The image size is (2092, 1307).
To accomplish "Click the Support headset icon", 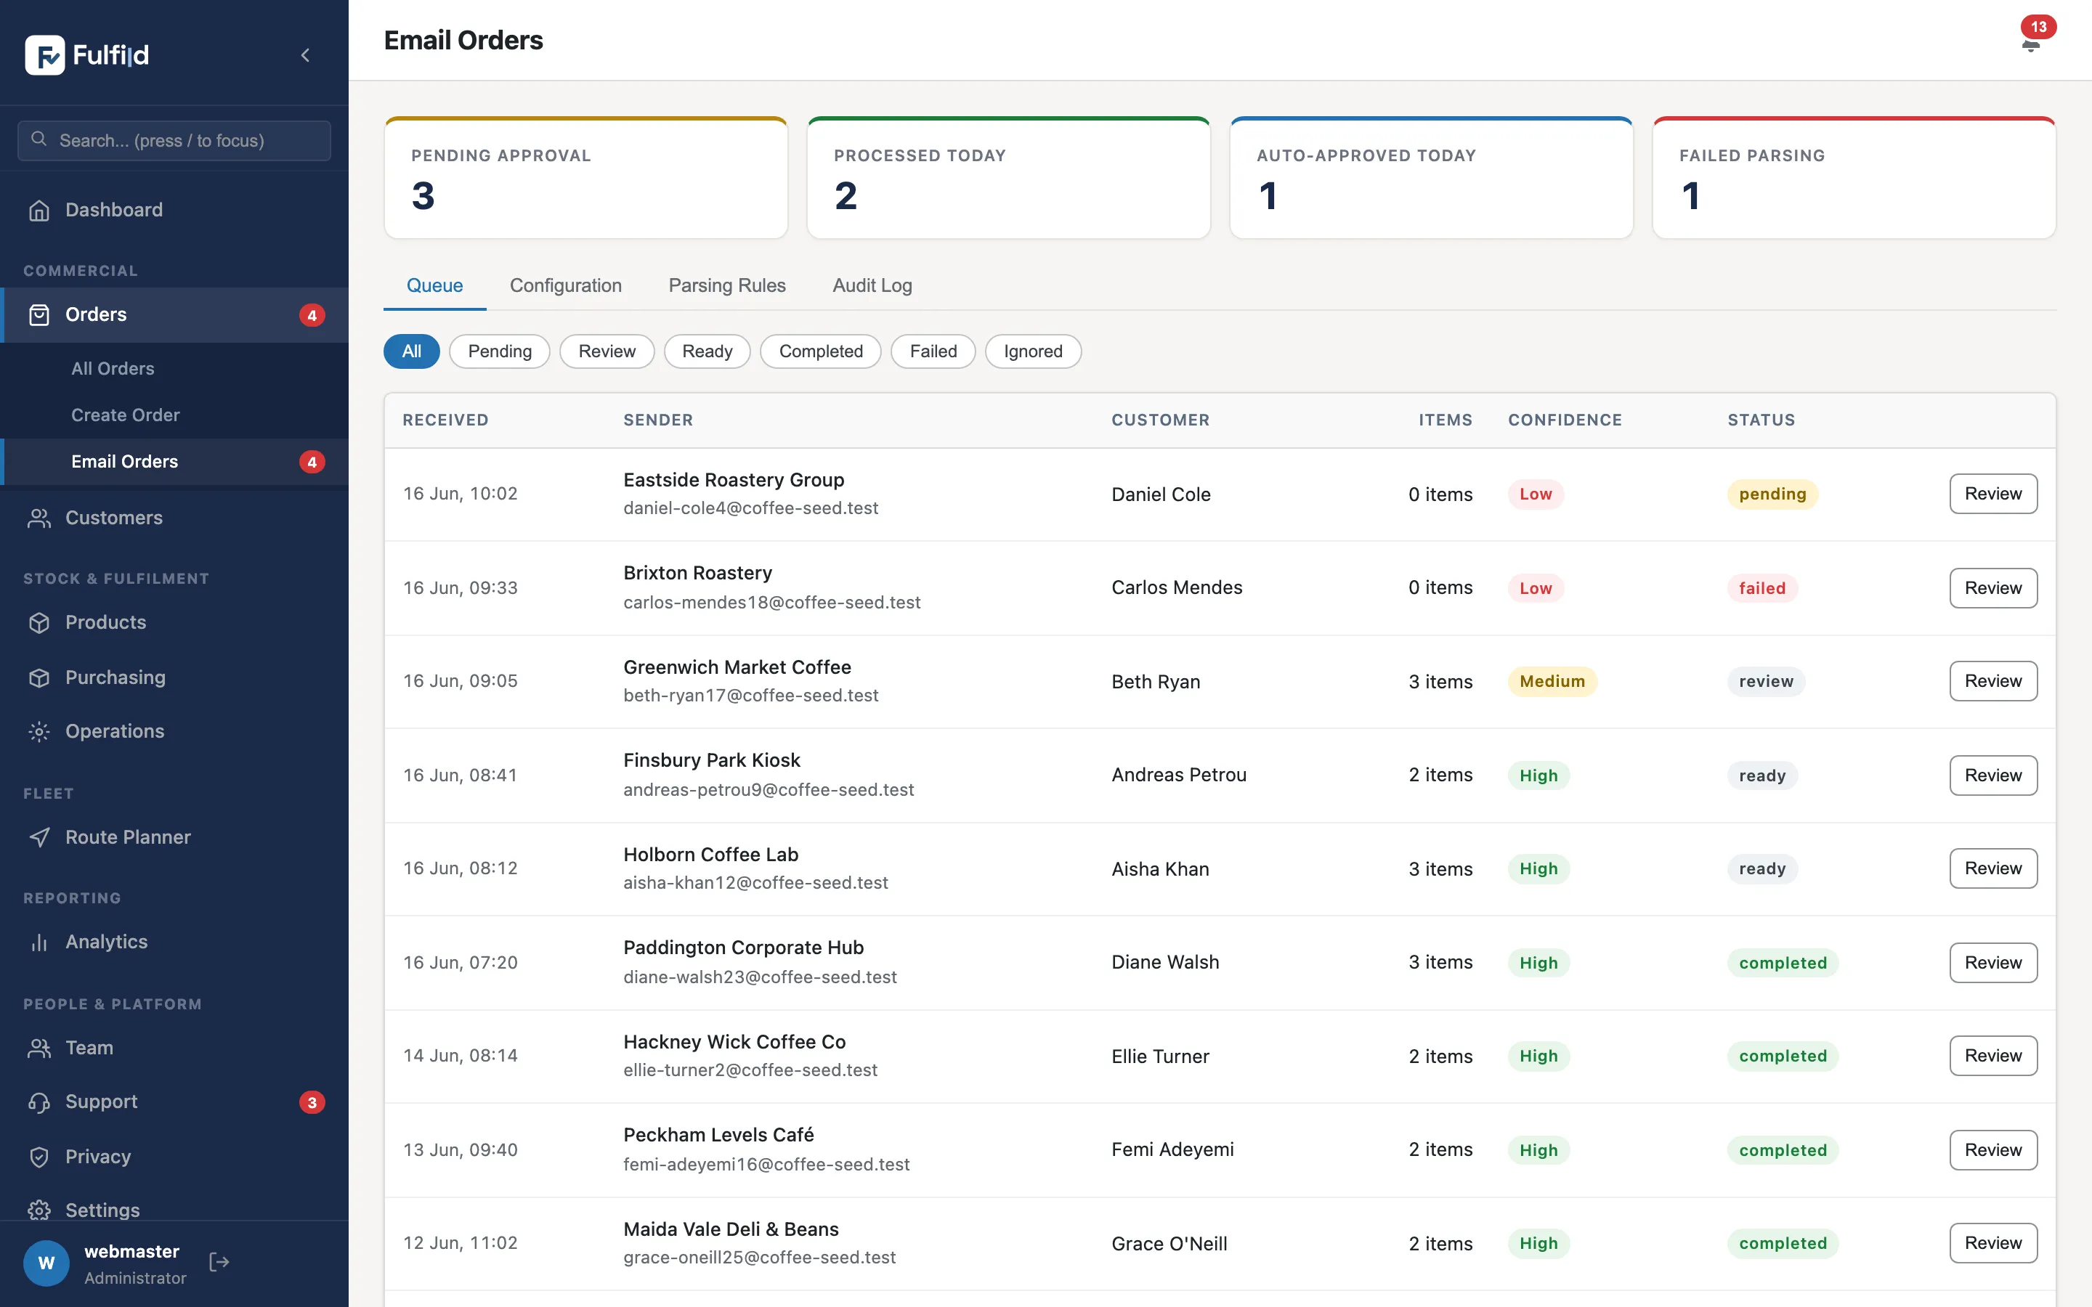I will pos(39,1102).
